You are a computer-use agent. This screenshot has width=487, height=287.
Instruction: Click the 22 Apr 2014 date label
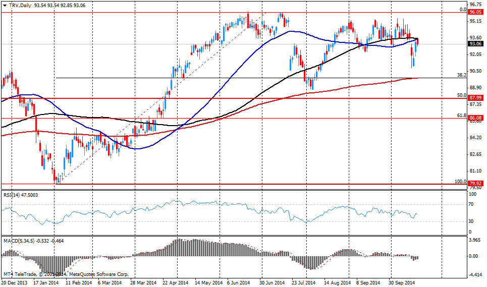175,282
